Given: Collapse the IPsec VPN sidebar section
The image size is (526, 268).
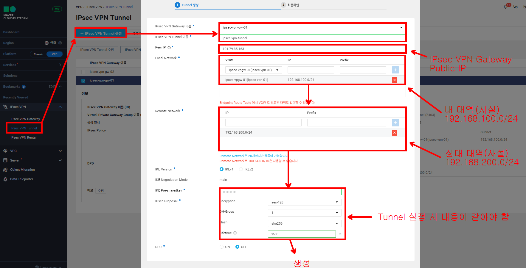Looking at the screenshot, I should (x=60, y=107).
